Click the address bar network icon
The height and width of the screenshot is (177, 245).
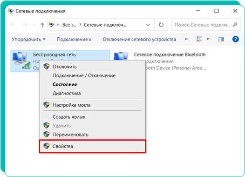pos(51,25)
